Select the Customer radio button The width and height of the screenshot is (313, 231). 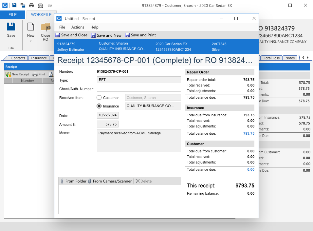[x=99, y=98]
